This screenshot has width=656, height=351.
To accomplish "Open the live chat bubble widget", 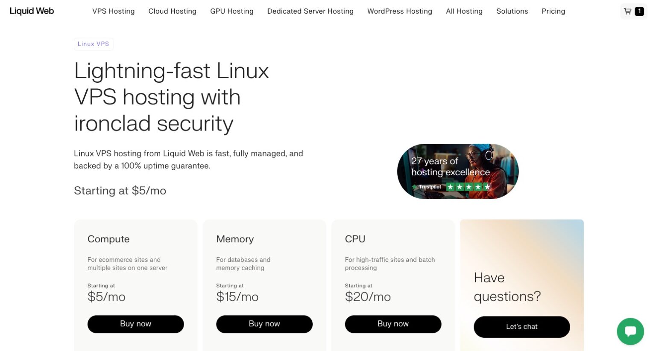I will coord(630,331).
